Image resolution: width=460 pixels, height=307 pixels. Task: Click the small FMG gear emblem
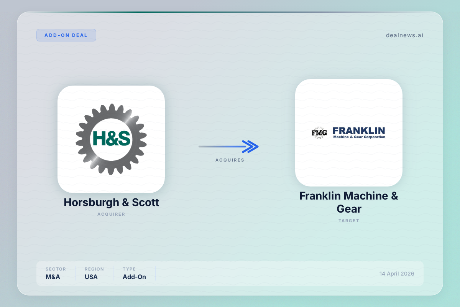click(319, 133)
